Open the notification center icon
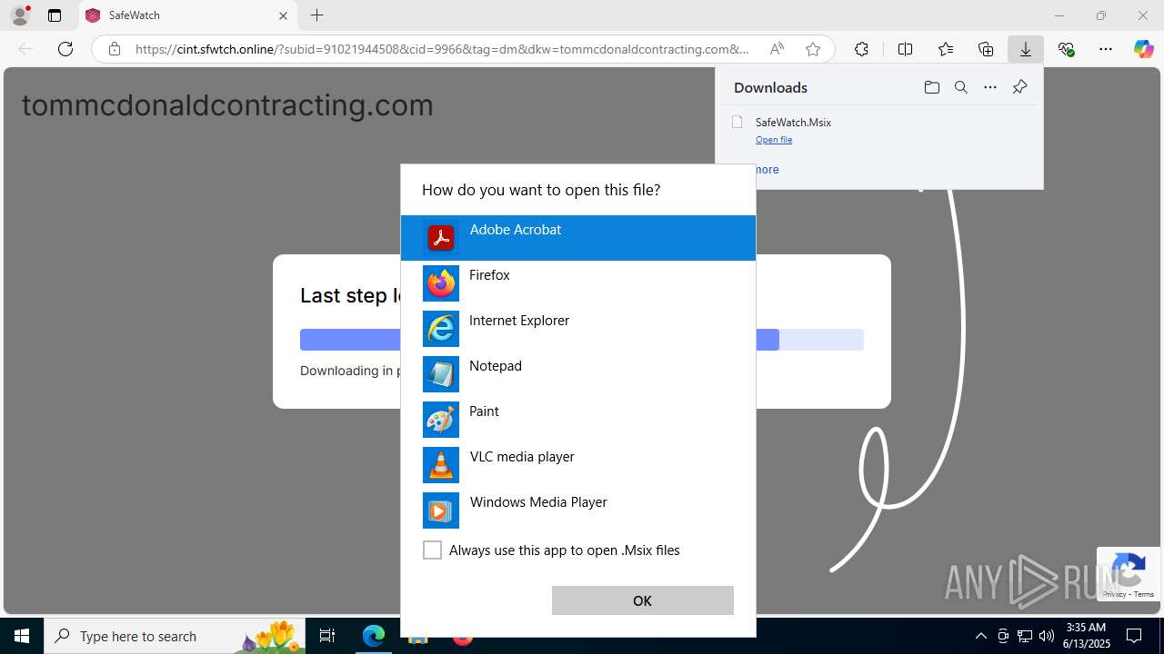1164x654 pixels. coord(1135,636)
